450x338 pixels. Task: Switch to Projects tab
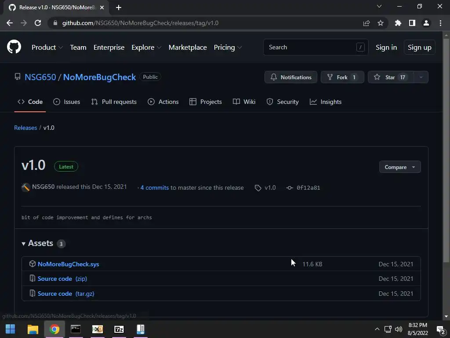pyautogui.click(x=206, y=102)
